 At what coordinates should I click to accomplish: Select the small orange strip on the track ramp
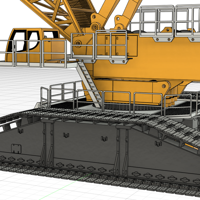pyautogui.click(x=191, y=147)
